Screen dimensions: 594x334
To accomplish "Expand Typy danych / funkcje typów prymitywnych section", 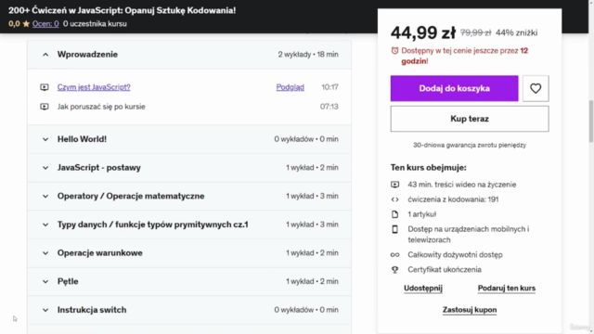I will pyautogui.click(x=189, y=225).
